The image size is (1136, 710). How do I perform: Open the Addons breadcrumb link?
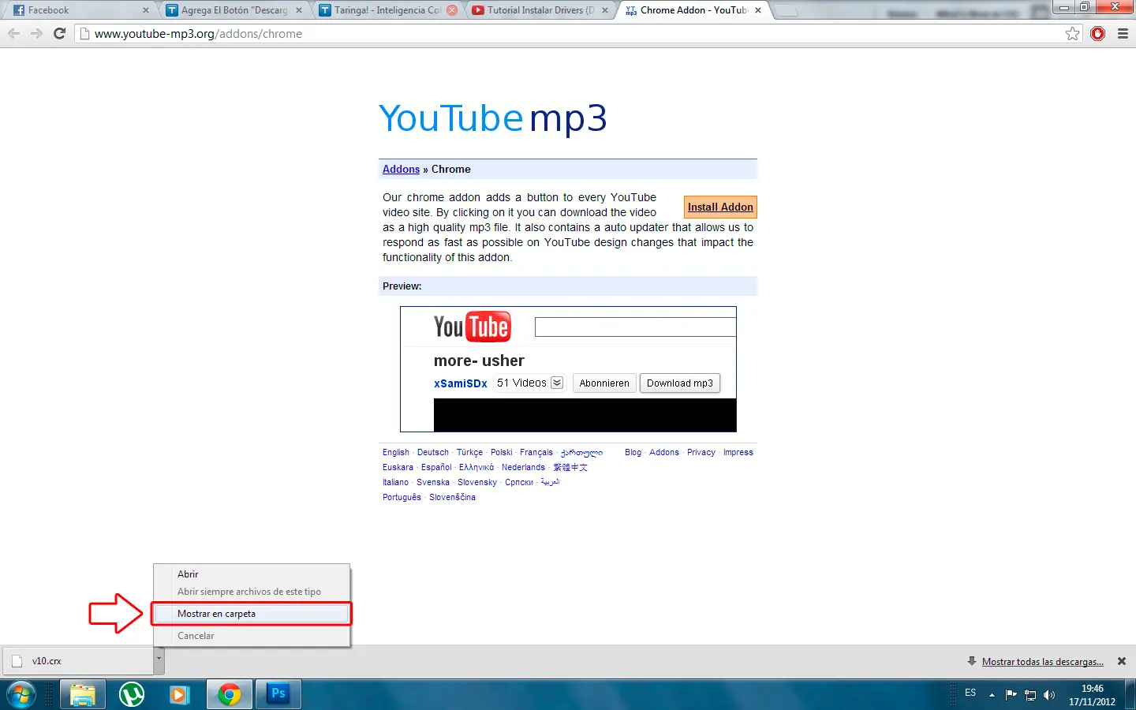coord(401,170)
